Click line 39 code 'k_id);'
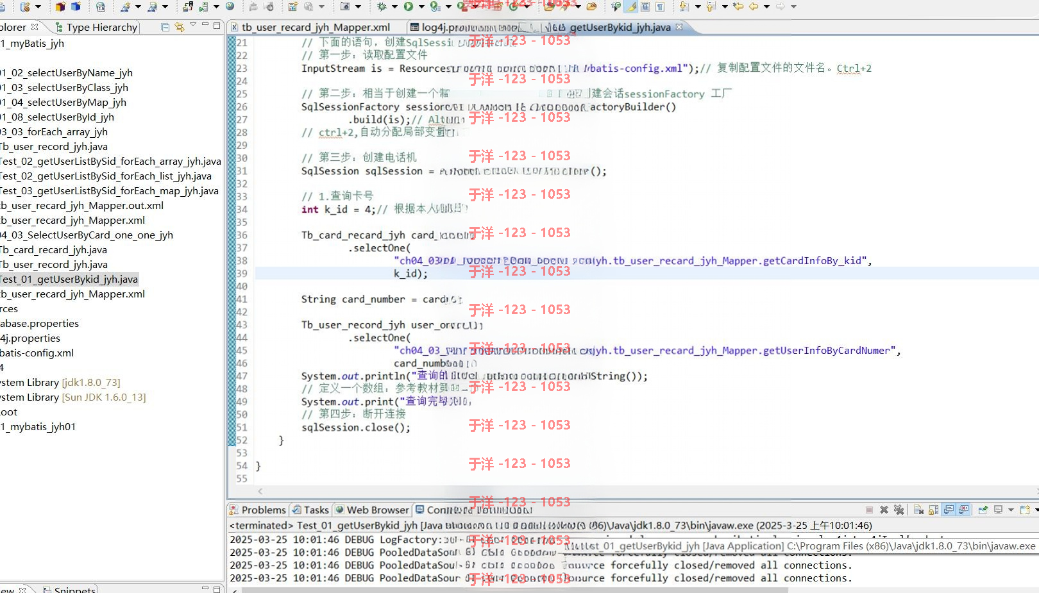This screenshot has height=593, width=1039. 410,273
